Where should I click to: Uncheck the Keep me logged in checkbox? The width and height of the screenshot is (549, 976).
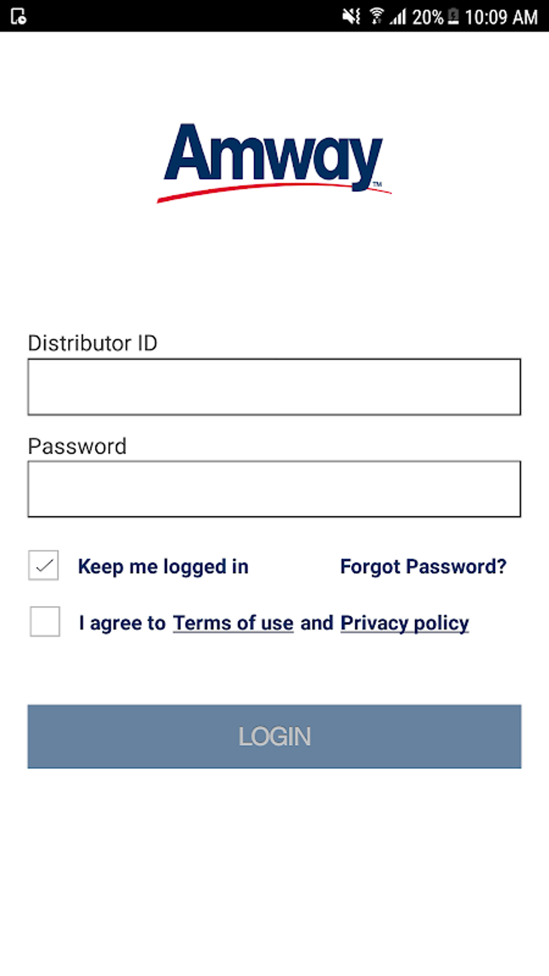pyautogui.click(x=44, y=565)
